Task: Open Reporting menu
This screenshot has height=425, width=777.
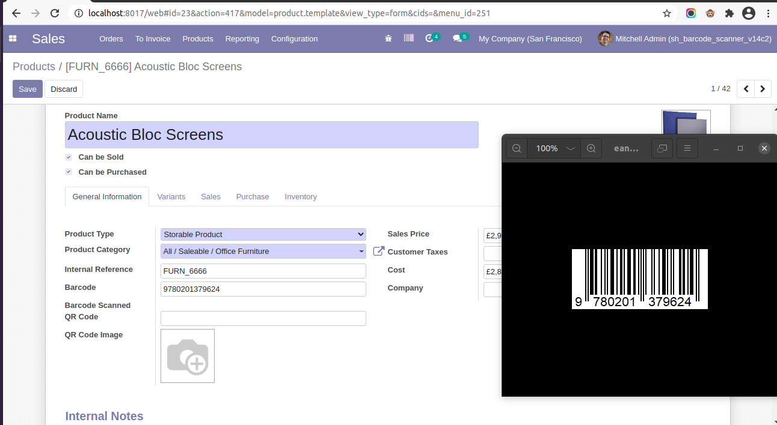Action: point(242,38)
